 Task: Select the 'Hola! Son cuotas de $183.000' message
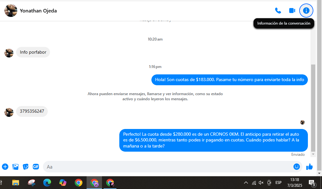pyautogui.click(x=230, y=80)
